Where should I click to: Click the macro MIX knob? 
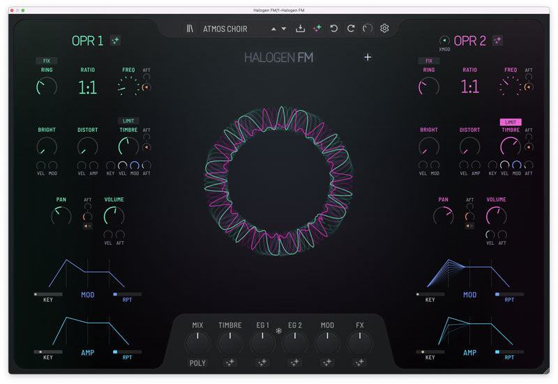pyautogui.click(x=197, y=343)
